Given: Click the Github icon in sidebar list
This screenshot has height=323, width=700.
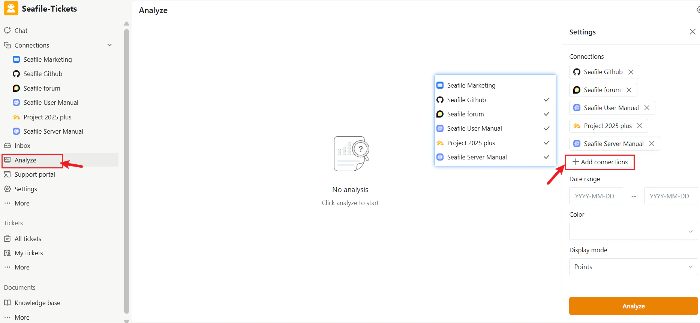Looking at the screenshot, I should tap(16, 74).
